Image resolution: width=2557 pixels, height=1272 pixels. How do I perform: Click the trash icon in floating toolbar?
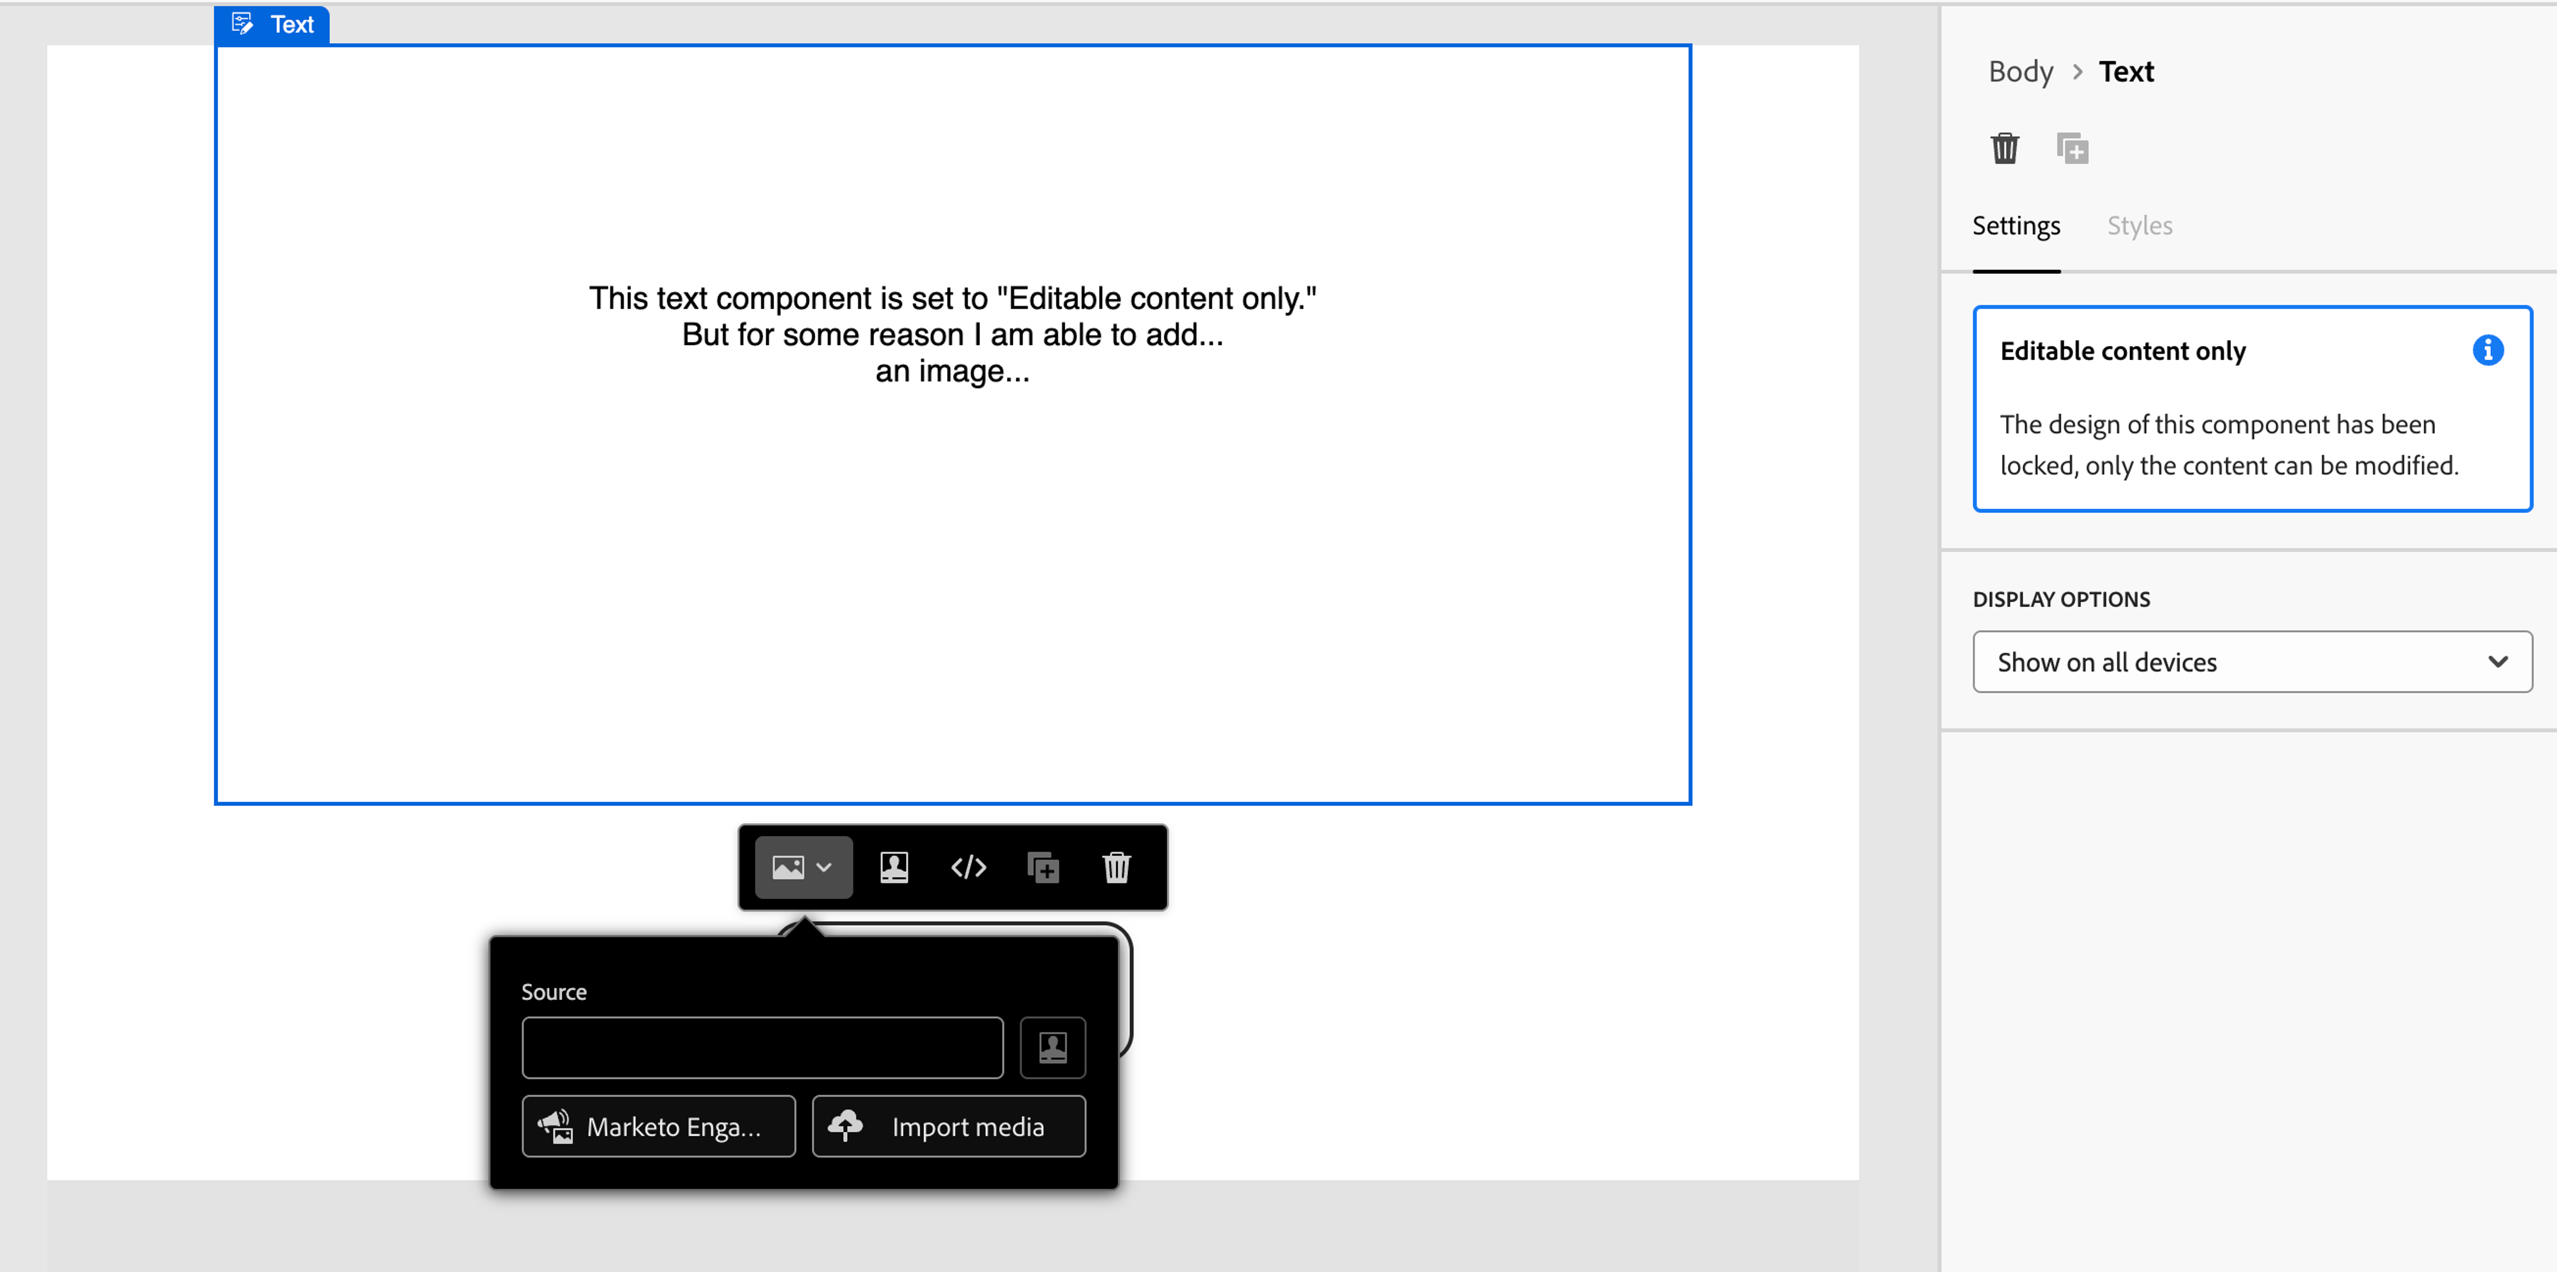click(x=1117, y=867)
